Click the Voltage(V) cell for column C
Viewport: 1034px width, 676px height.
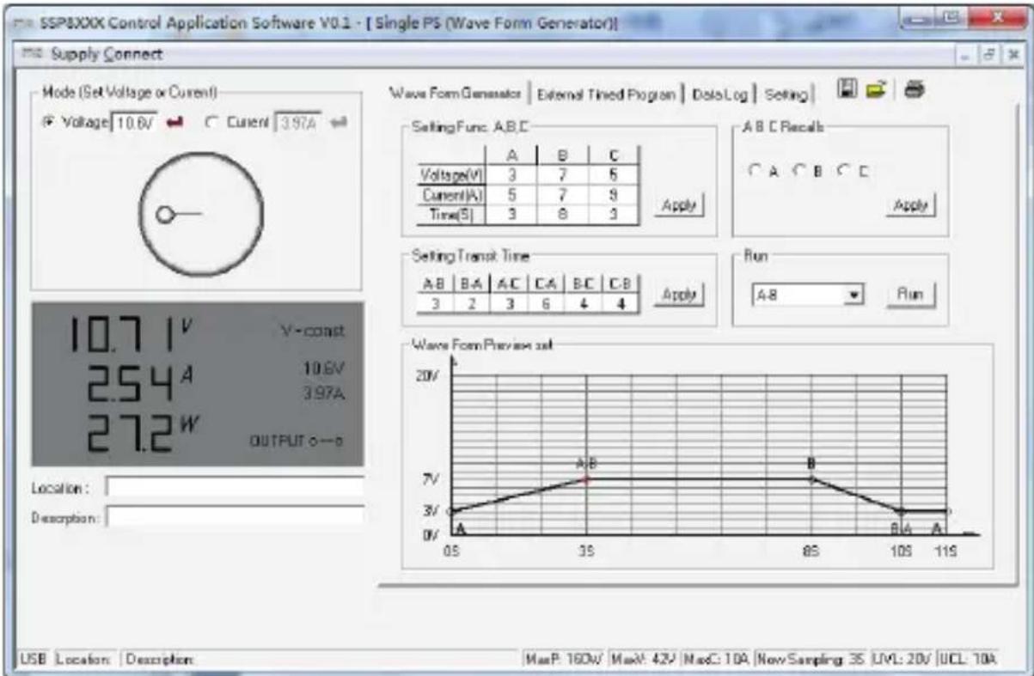614,174
